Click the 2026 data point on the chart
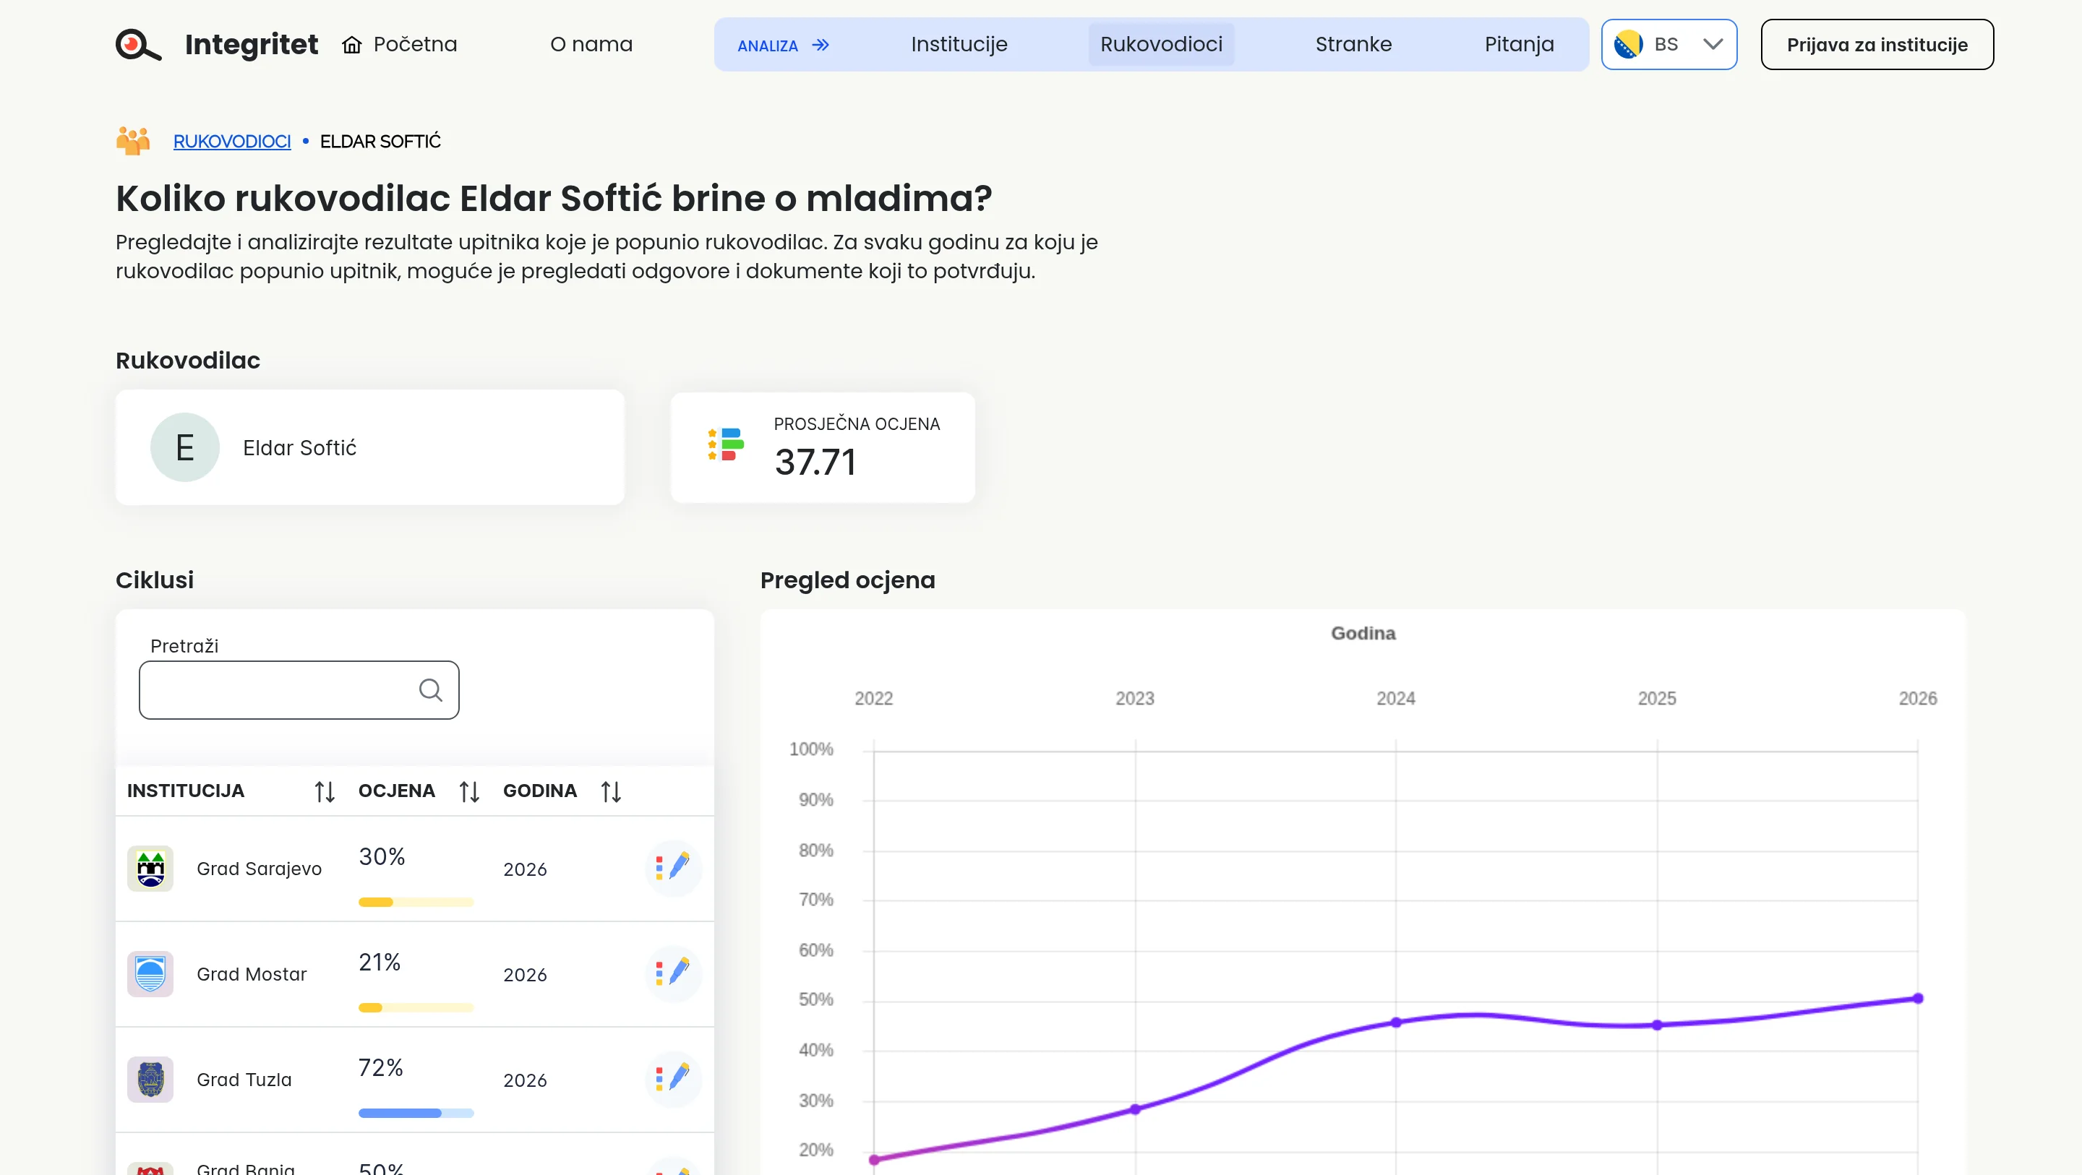The width and height of the screenshot is (2082, 1175). click(1918, 999)
